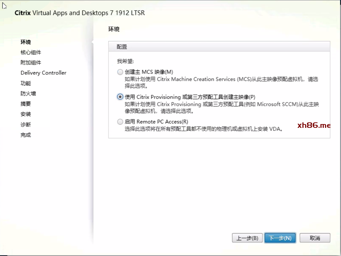341x256 pixels.
Task: Select the 创建主 MCS 映像(M) radio option
Action: 120,72
